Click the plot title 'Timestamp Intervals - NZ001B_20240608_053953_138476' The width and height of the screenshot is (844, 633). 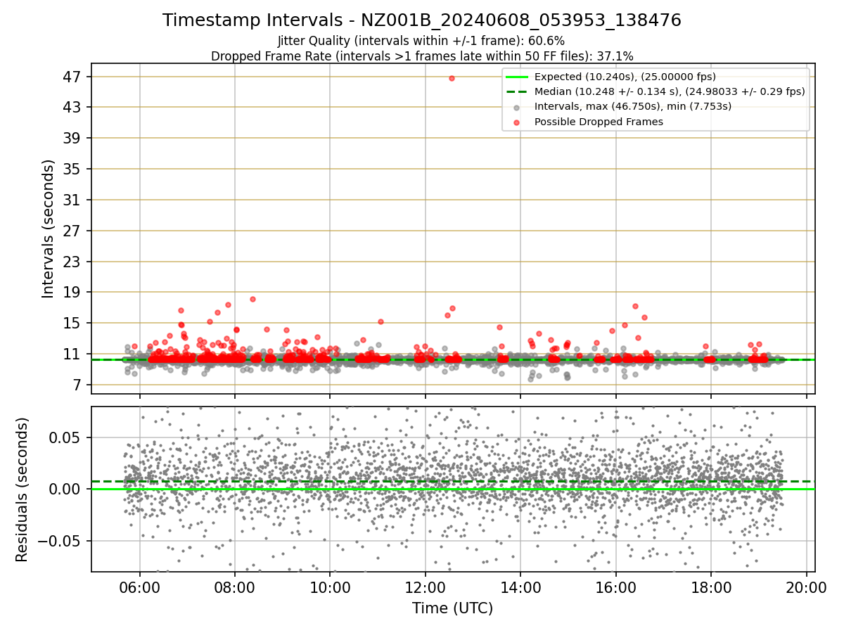pos(422,20)
